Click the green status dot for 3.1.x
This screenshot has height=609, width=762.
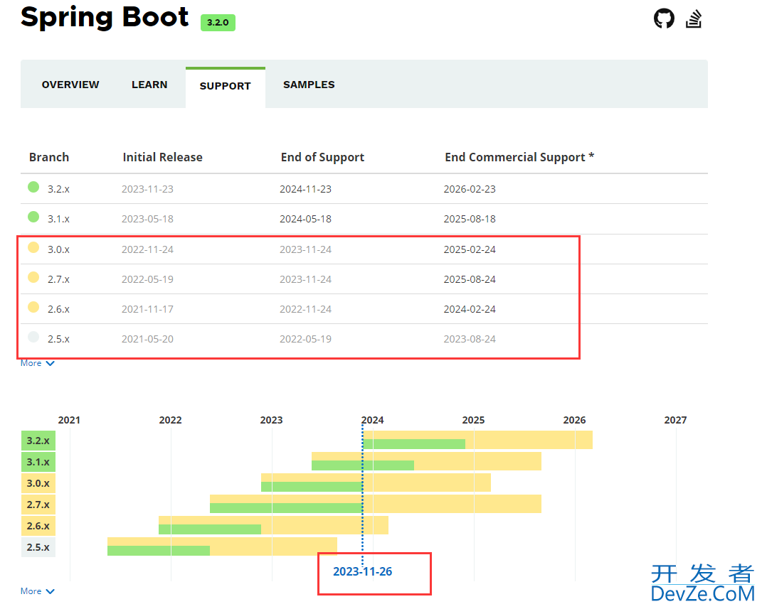point(33,217)
